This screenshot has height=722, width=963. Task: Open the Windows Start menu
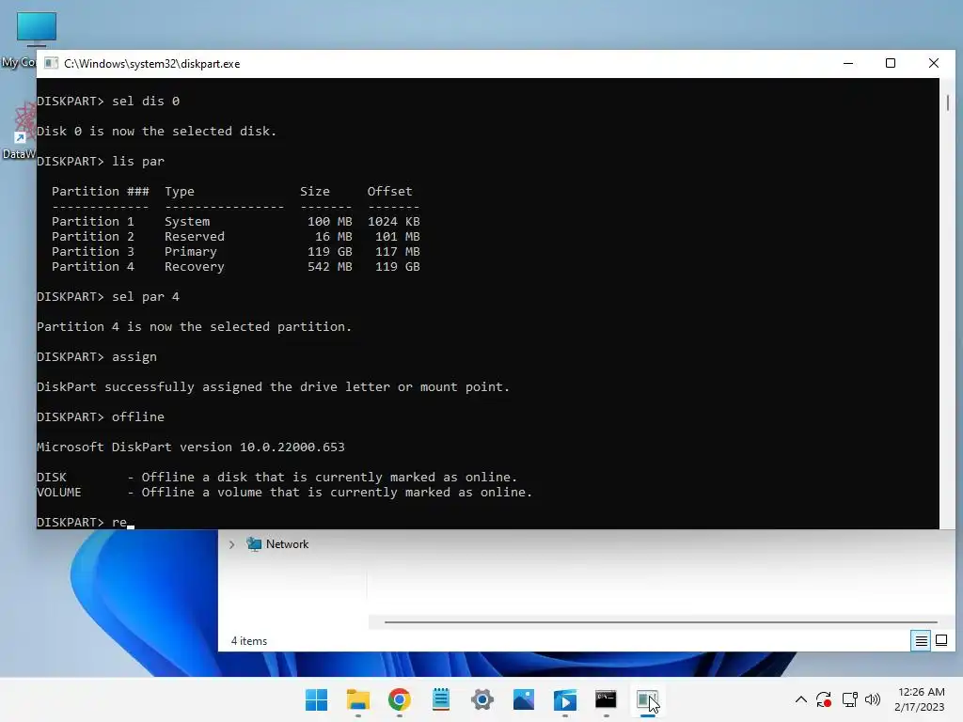[x=316, y=699]
